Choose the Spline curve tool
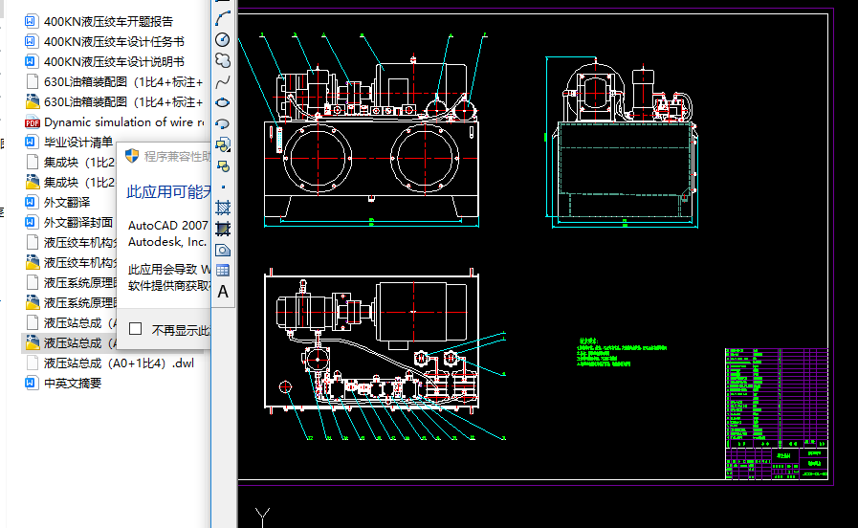This screenshot has width=858, height=528. [223, 81]
